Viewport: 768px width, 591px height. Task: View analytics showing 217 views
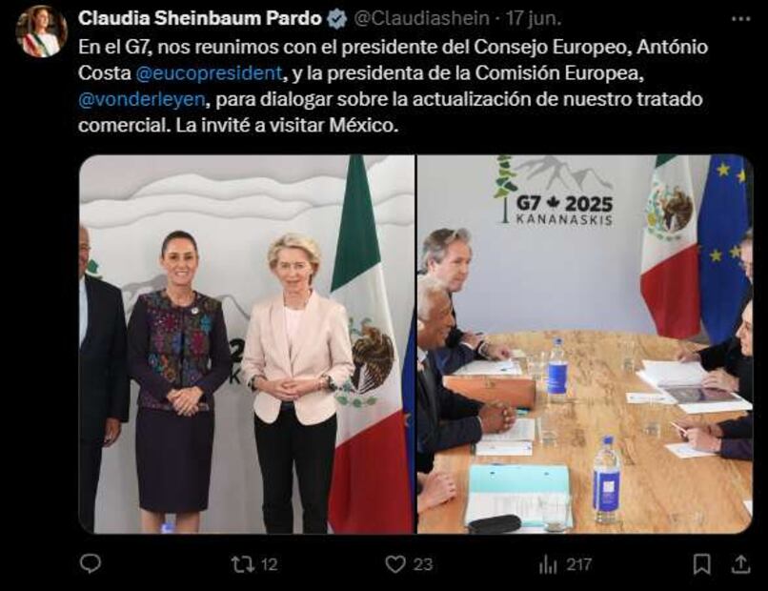(548, 565)
